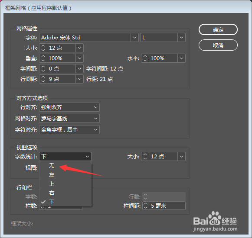The width and height of the screenshot is (252, 238).
Task: Click the 栏间距 stepper arrows
Action: (145, 206)
